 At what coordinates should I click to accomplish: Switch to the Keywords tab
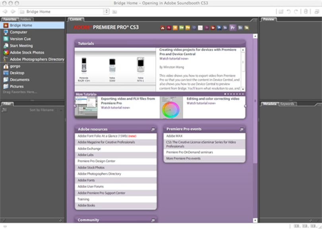[x=287, y=104]
